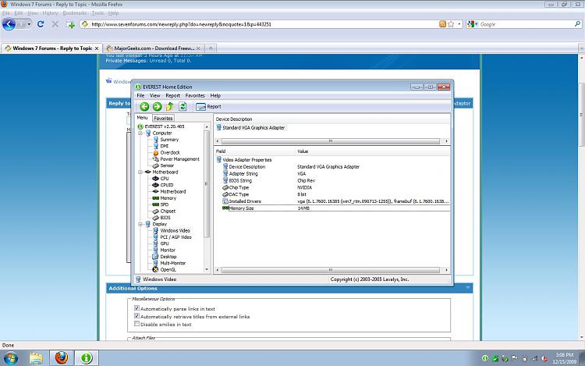Collapse the Display tree node
Viewport: 585px width, 366px height.
click(140, 224)
